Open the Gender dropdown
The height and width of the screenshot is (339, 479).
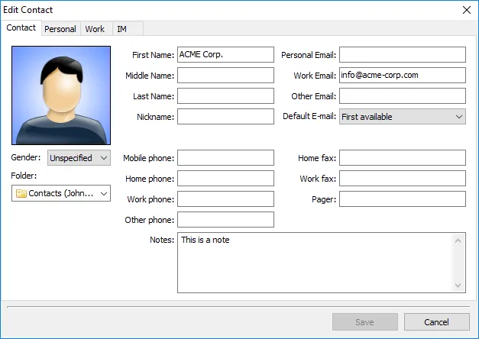coord(79,158)
